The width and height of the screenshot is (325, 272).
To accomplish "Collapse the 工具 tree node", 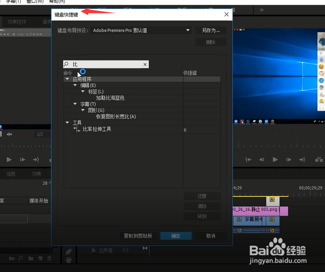I will tap(67, 122).
